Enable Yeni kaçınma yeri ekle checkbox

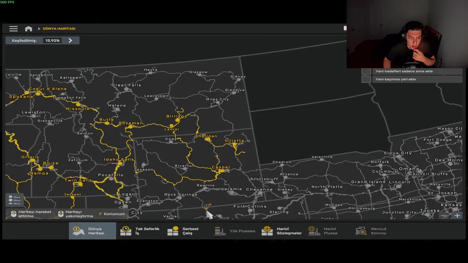[366, 79]
